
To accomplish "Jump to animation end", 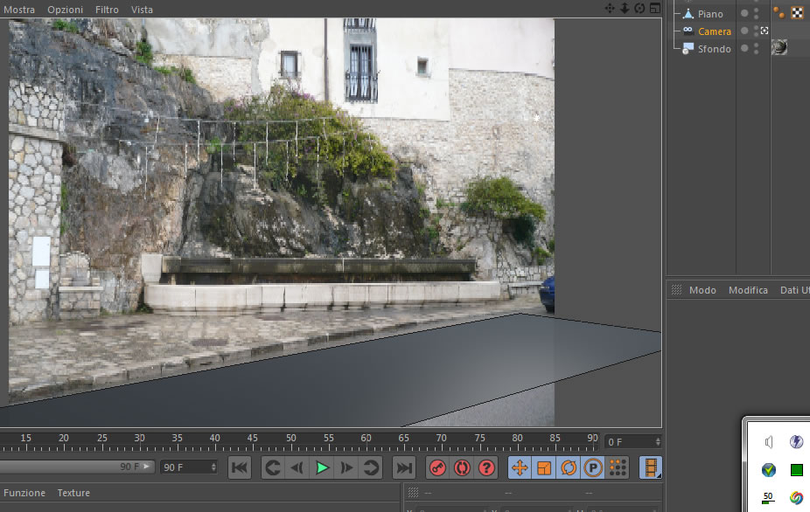I will [x=404, y=468].
